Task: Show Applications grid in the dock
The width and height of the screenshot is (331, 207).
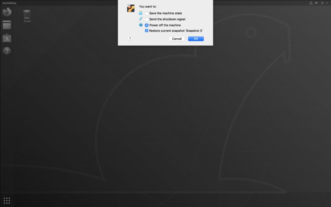Action: pos(7,200)
